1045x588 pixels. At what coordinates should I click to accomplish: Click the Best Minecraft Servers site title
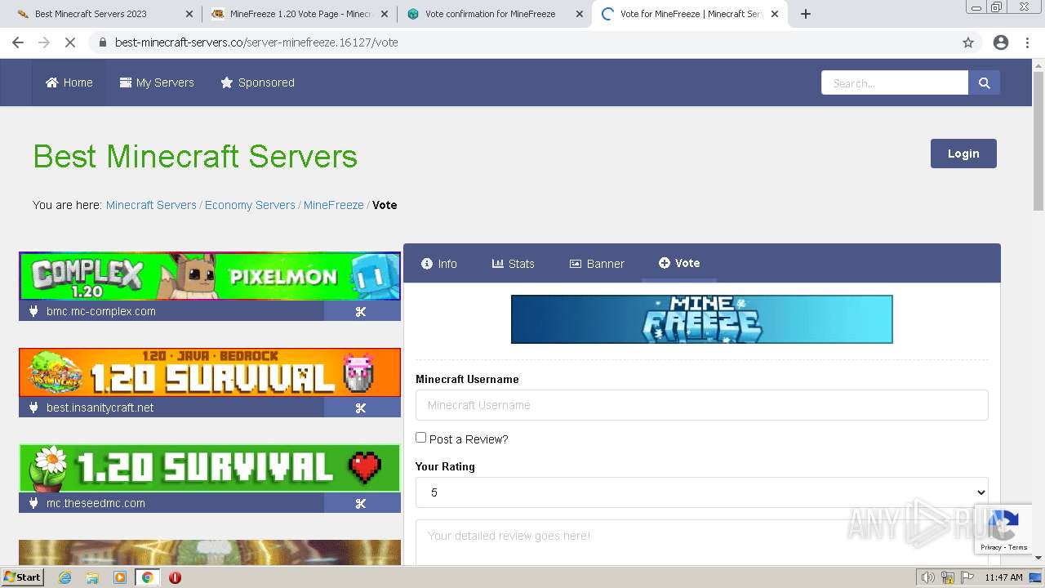point(195,156)
